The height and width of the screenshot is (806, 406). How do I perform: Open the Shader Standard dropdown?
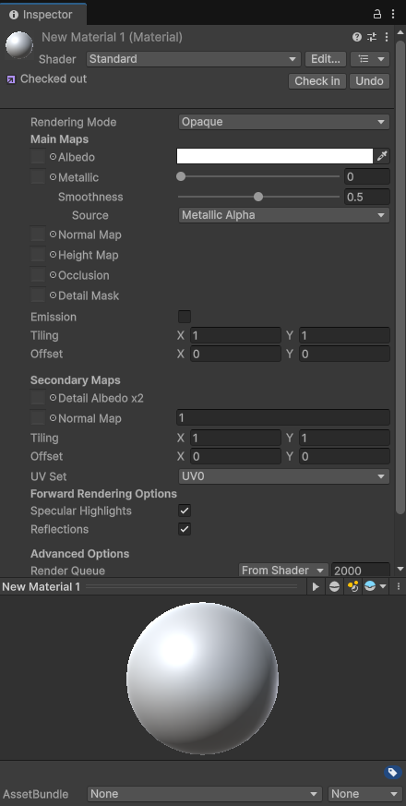click(193, 59)
